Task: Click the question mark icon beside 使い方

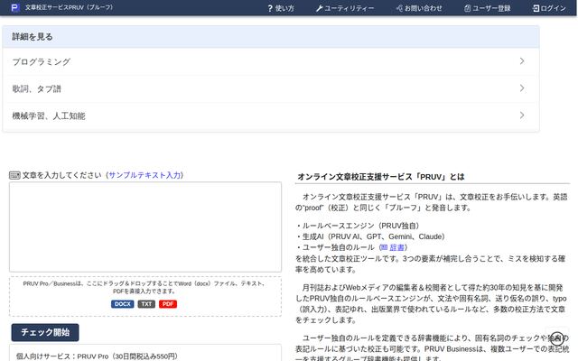Action: (270, 8)
